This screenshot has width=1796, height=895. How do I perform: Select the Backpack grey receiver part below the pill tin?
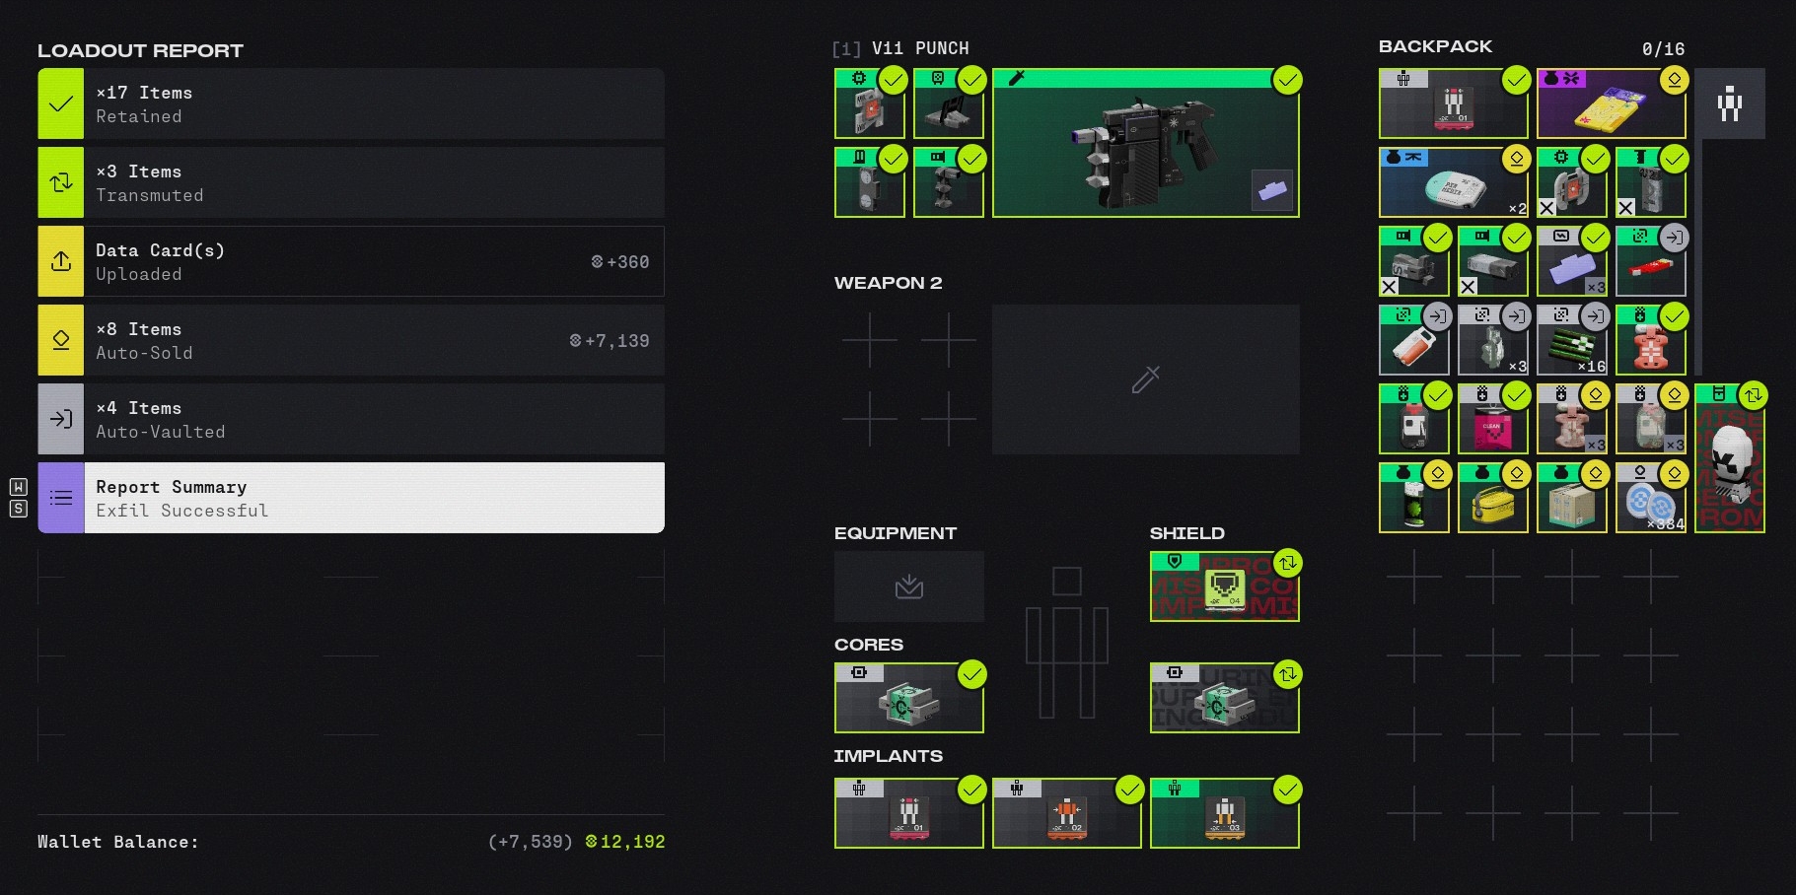[1414, 261]
